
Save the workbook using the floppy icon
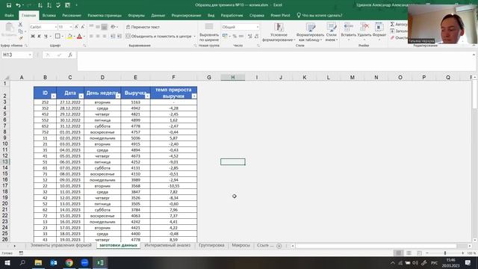[x=9, y=5]
